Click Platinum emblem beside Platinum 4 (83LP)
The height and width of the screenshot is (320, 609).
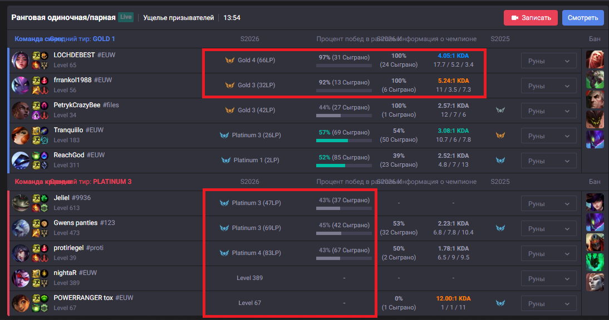(x=224, y=253)
